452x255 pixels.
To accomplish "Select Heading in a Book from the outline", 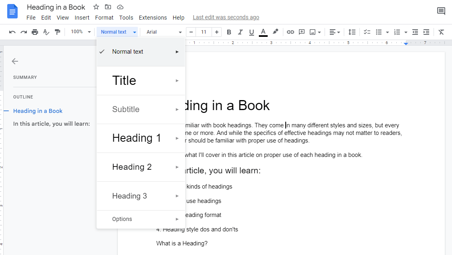I will point(38,111).
